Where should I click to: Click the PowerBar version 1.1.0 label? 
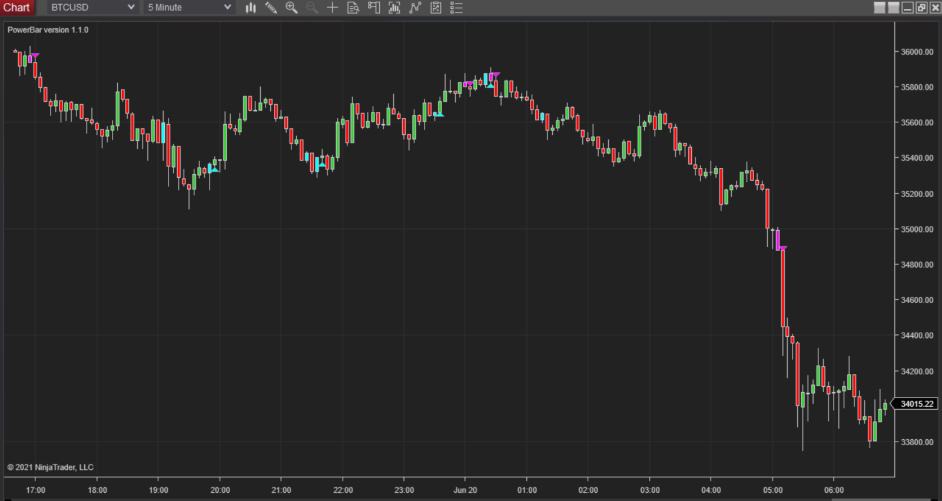click(48, 29)
